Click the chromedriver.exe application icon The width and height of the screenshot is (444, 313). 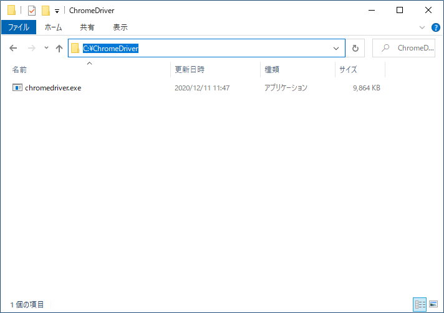pos(17,87)
